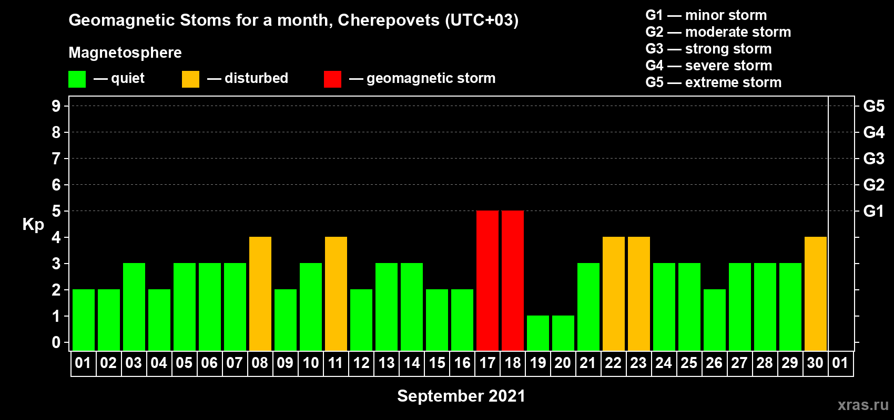Open the xras.ru watermark link
894x420 pixels.
click(863, 405)
